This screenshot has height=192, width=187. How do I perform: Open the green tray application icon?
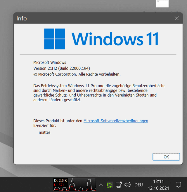(x=109, y=185)
